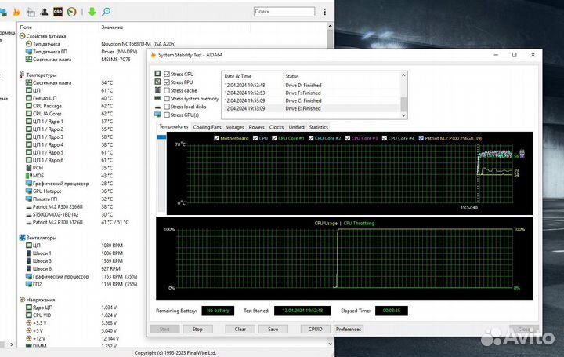
Task: Click the +12 V voltage row icon
Action: pyautogui.click(x=29, y=338)
